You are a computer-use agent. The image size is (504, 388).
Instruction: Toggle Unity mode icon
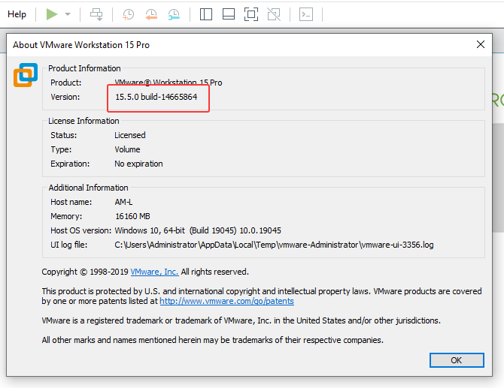click(274, 14)
